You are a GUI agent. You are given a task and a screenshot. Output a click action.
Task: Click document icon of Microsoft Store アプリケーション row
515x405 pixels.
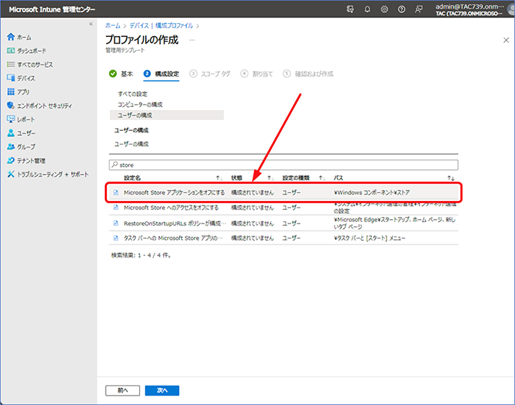click(116, 192)
